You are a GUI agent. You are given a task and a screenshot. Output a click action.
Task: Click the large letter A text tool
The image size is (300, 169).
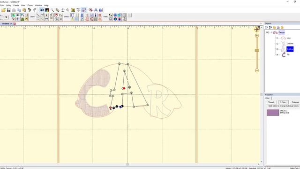point(96,10)
